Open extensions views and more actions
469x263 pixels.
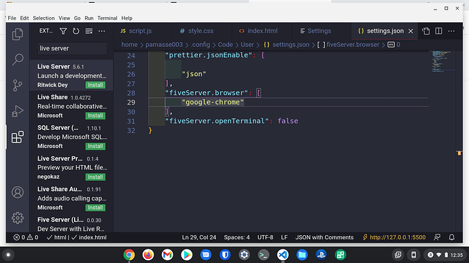point(102,31)
